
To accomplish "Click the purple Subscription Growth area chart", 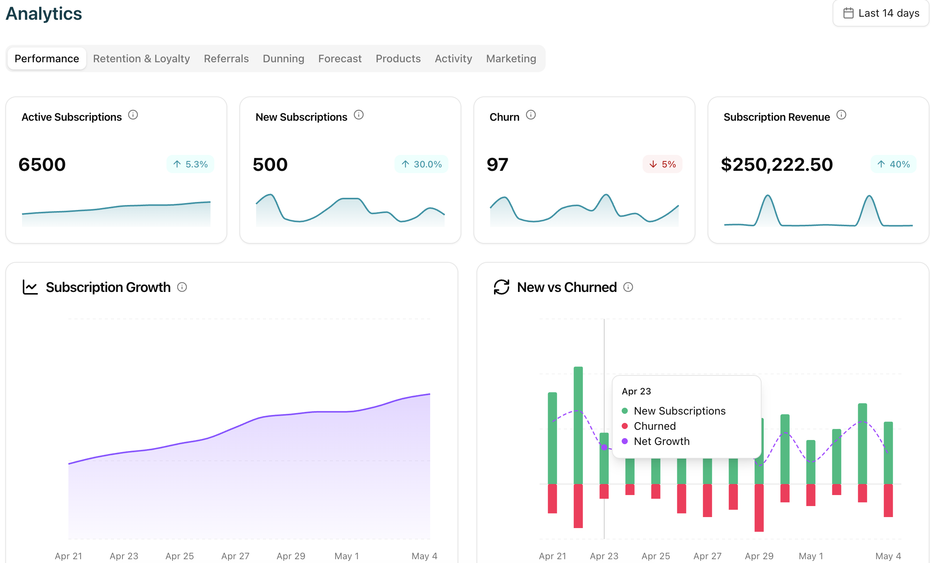I will (x=249, y=466).
